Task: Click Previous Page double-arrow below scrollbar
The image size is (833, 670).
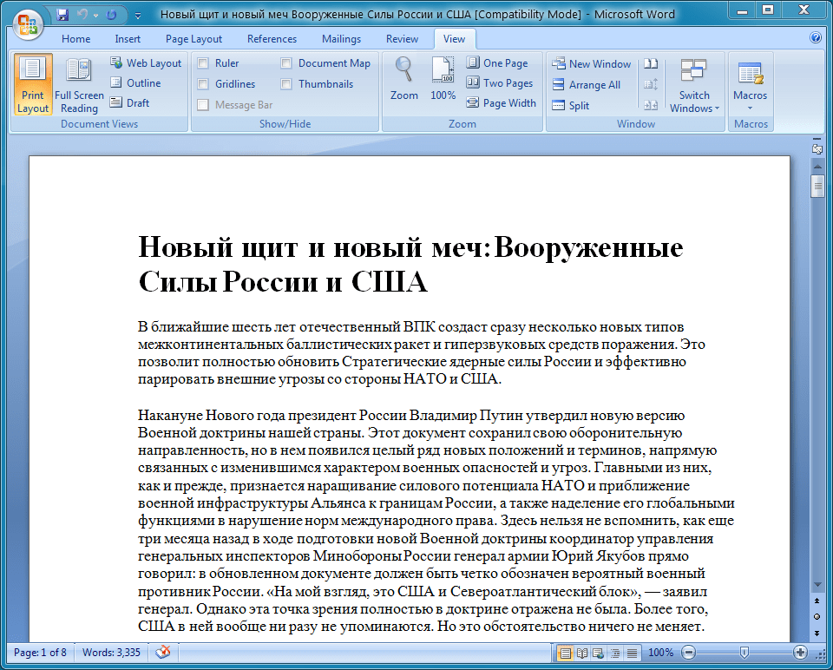Action: pyautogui.click(x=817, y=601)
